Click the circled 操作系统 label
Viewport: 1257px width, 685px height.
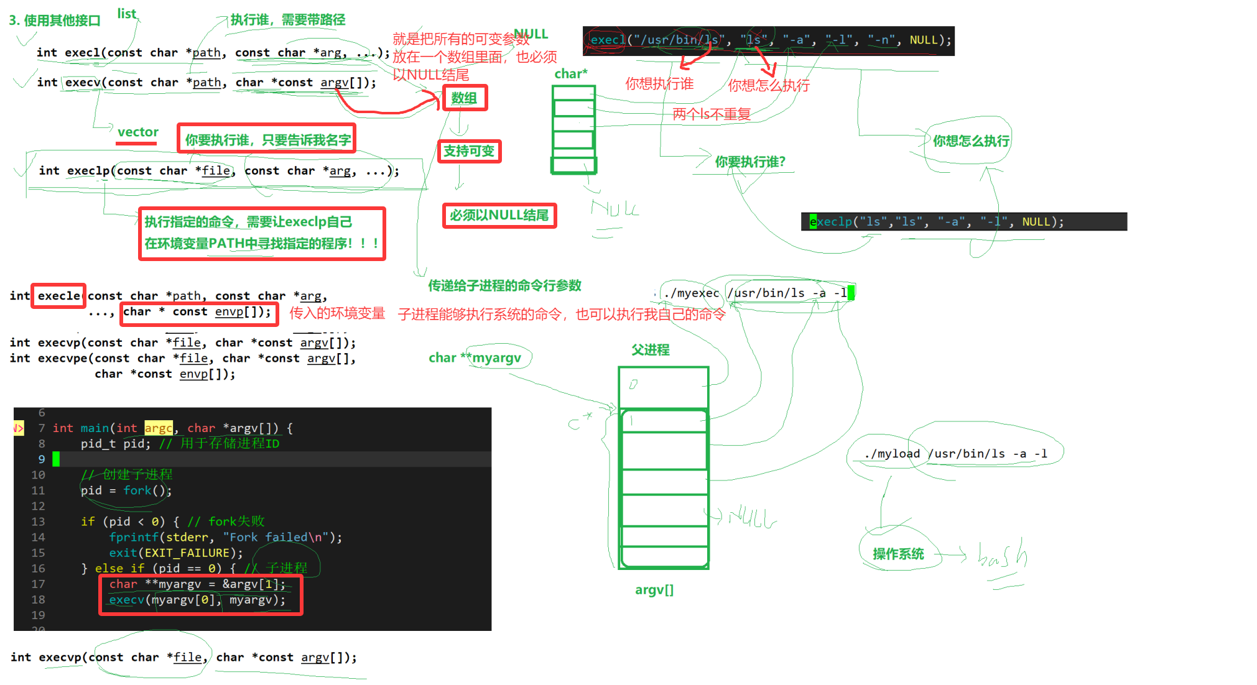point(898,554)
